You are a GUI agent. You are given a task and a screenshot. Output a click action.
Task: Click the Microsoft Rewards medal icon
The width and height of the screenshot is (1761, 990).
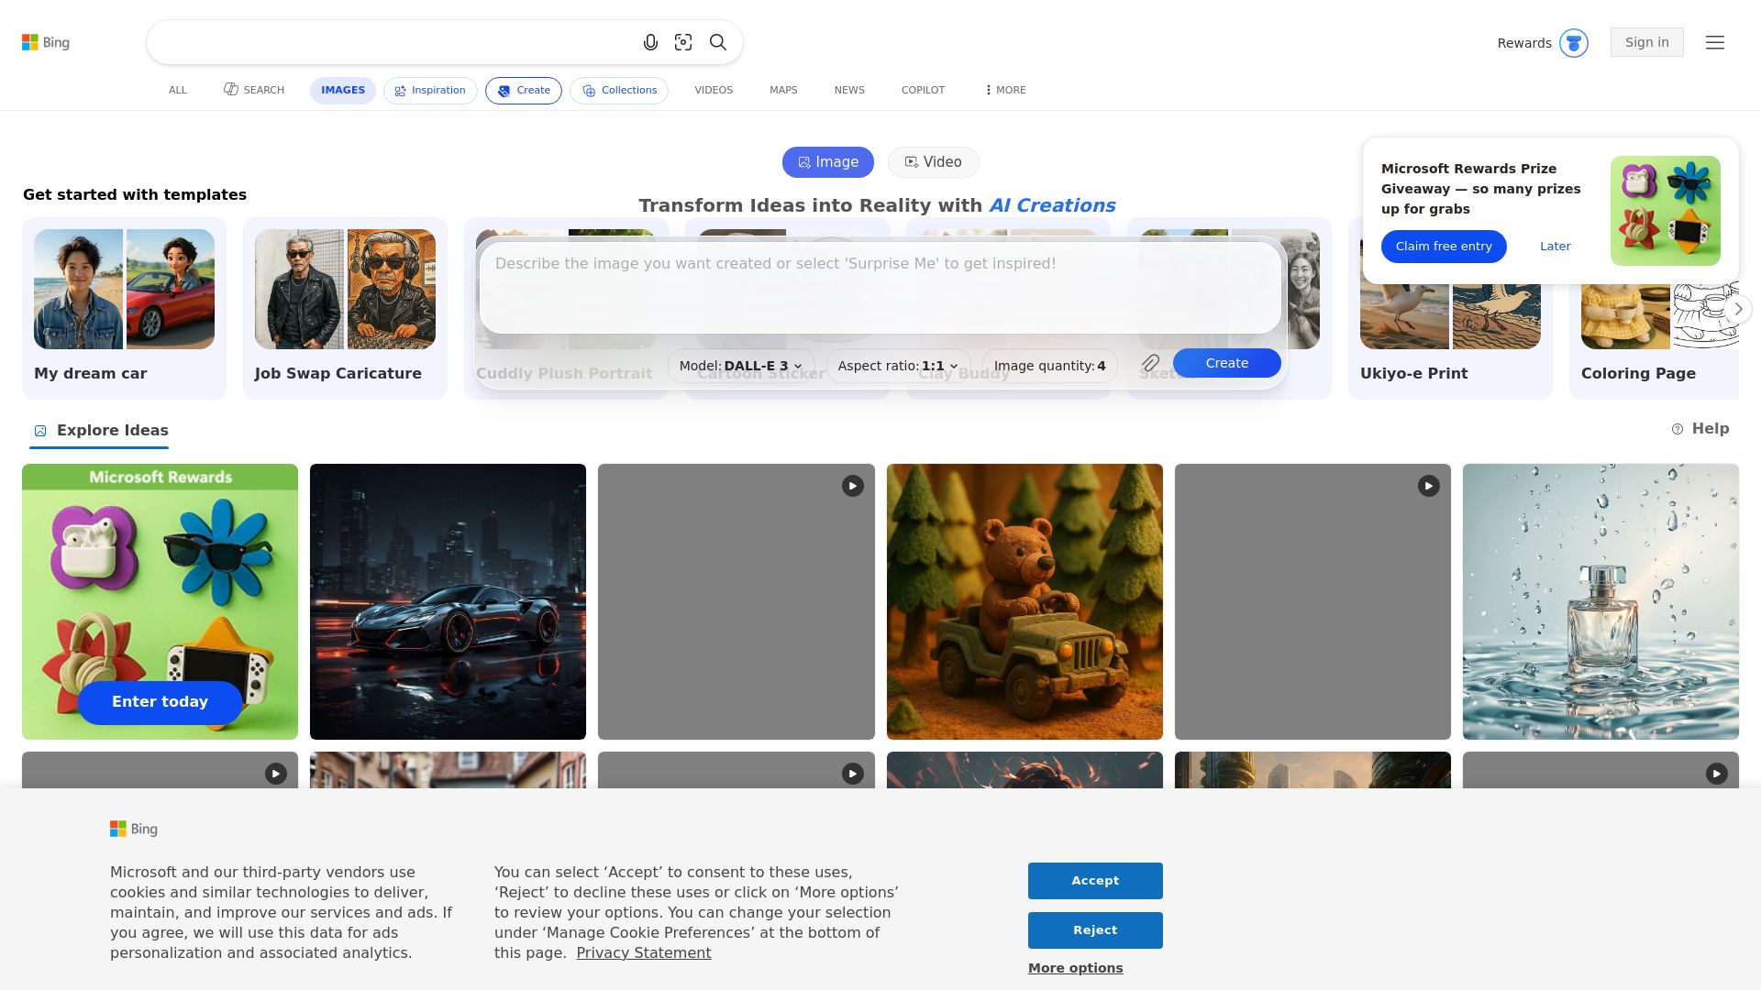pos(1574,42)
